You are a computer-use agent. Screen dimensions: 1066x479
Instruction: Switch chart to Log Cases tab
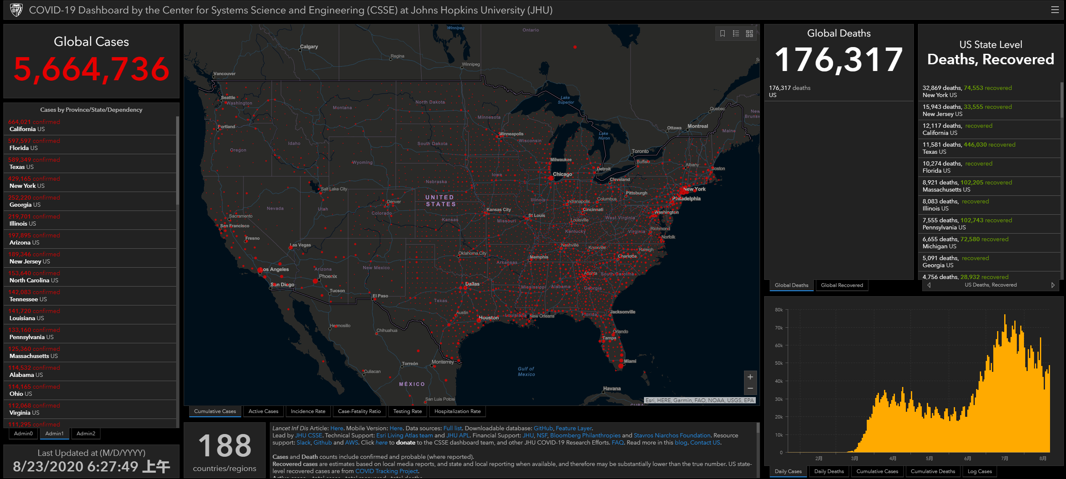click(979, 471)
